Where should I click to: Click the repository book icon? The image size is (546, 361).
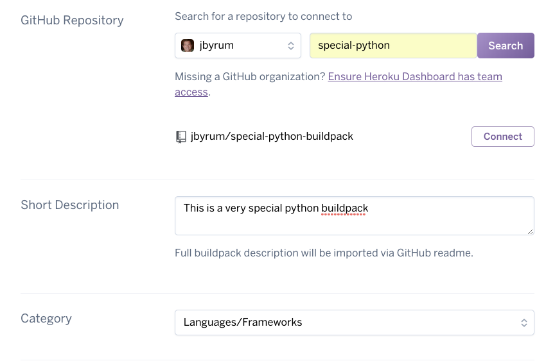point(181,137)
